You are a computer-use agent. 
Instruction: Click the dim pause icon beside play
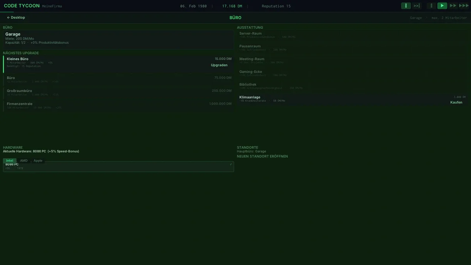click(431, 6)
